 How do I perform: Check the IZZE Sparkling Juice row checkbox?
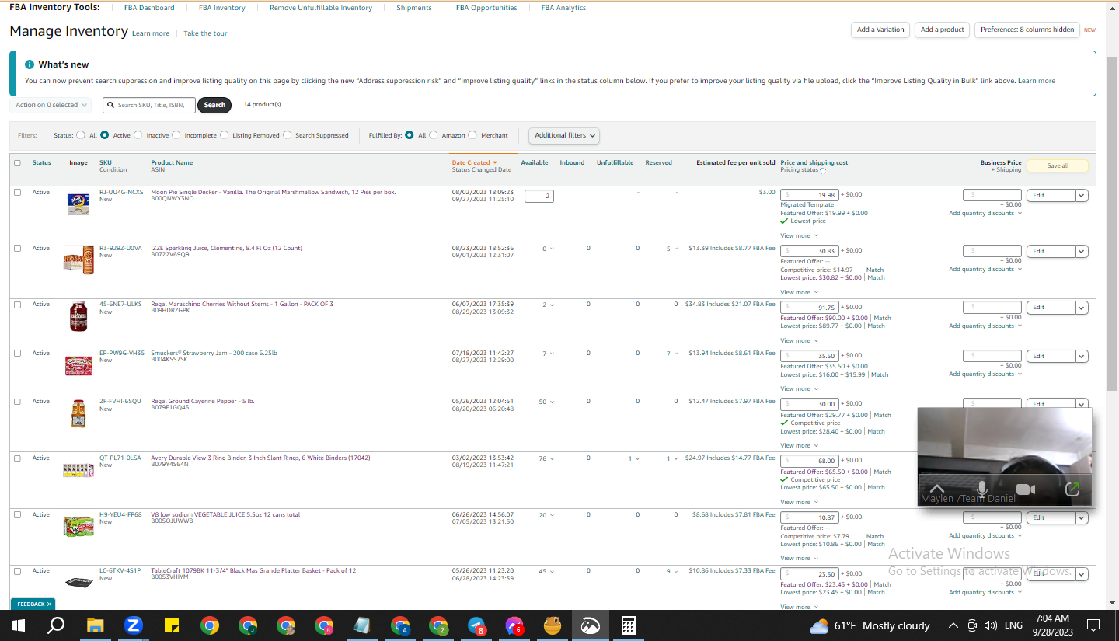[x=17, y=248]
